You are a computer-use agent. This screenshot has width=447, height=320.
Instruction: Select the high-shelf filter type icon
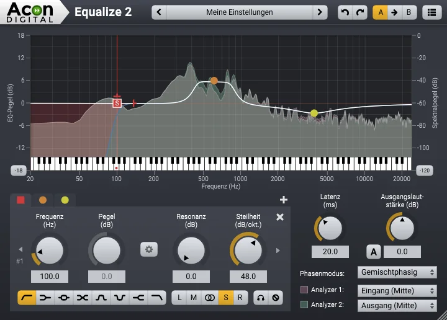coord(138,298)
